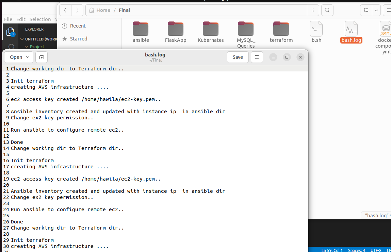
Task: Open Selection menu in VS Code
Action: 40,19
